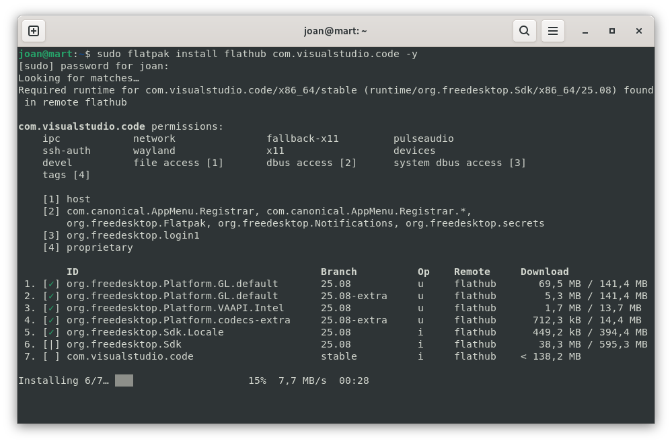Viewport: 672px width, 443px height.
Task: Click the bold joan@mart prompt text
Action: click(45, 54)
